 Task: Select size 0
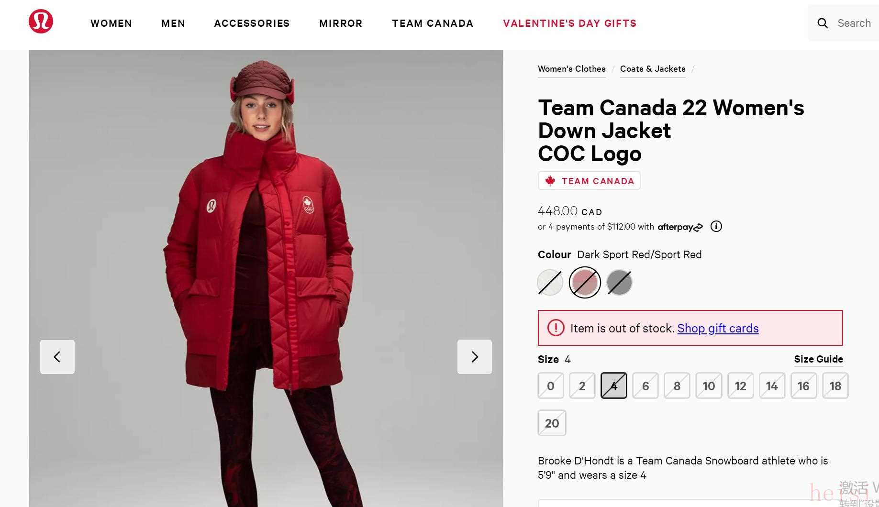coord(550,386)
